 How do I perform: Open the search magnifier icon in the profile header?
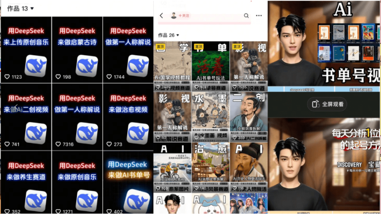pos(246,16)
